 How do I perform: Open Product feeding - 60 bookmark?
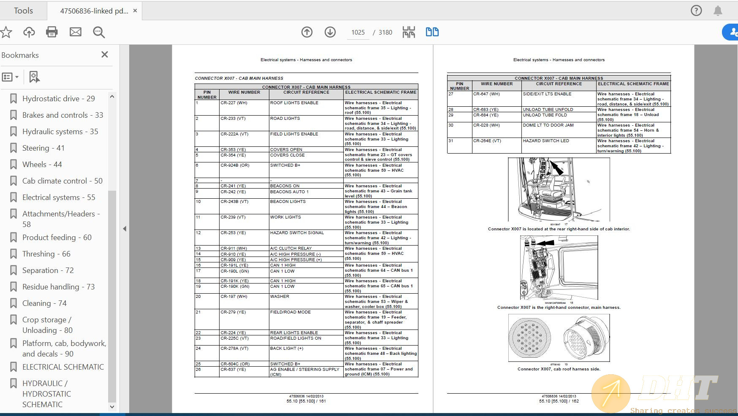pos(57,237)
